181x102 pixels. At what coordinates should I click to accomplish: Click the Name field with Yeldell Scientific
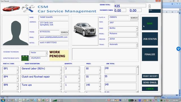(53, 18)
